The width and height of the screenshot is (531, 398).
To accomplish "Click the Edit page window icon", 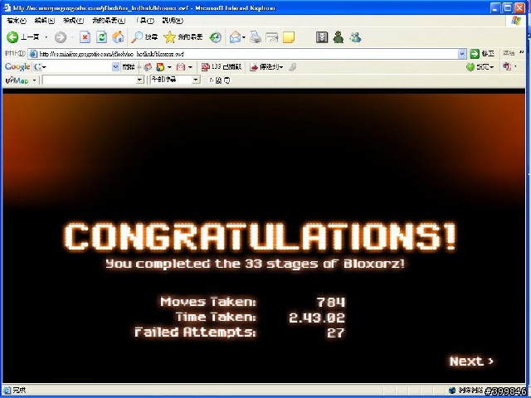I will [271, 37].
